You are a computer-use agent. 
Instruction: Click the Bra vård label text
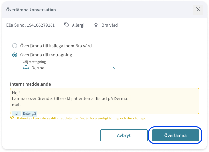click(x=110, y=25)
